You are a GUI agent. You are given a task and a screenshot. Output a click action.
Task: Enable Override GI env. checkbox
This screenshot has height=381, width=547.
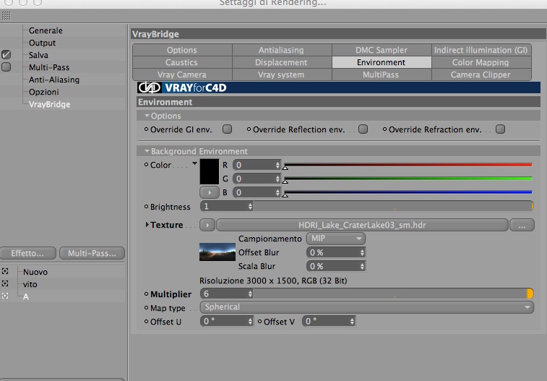[227, 129]
